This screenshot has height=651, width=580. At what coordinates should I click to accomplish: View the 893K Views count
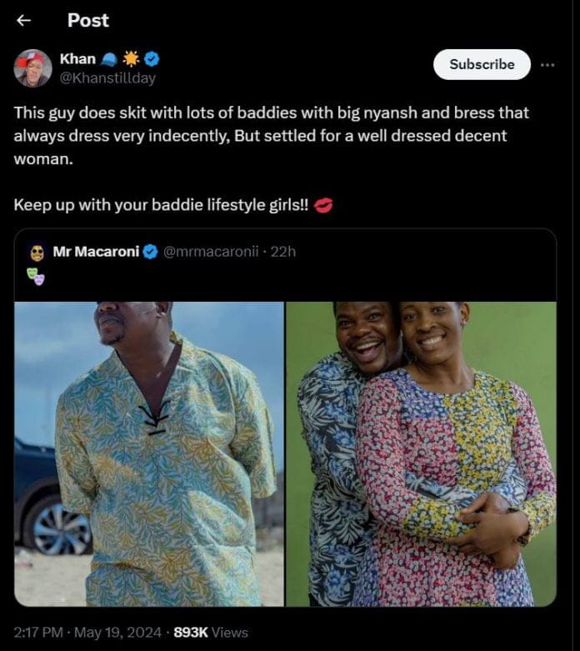[x=211, y=633]
